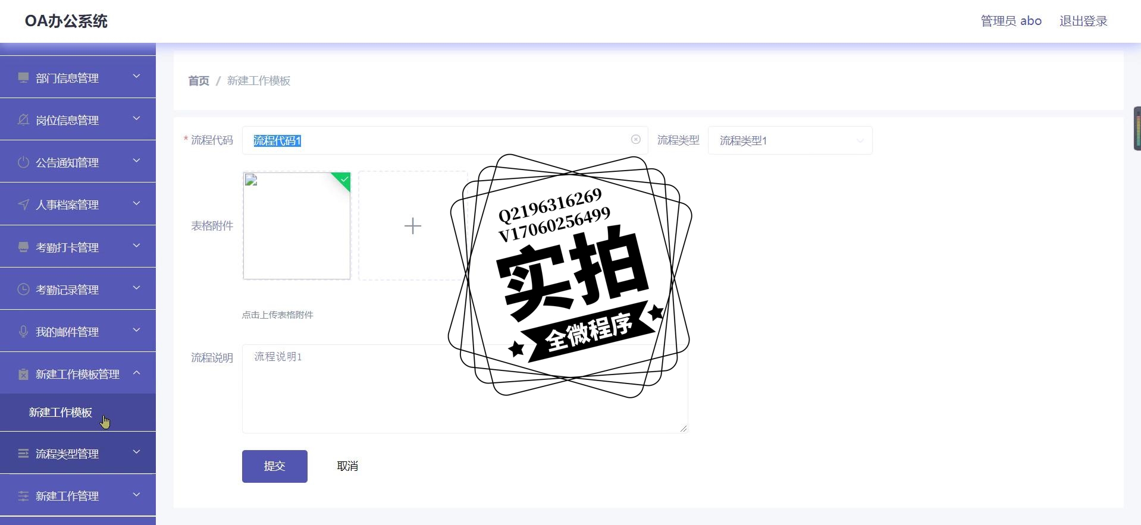1141x525 pixels.
Task: Collapse the 新建工作模板管理 menu chevron
Action: pos(136,373)
